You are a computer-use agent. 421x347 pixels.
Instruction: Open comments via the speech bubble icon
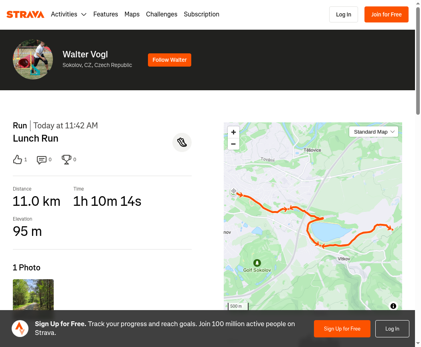(42, 160)
